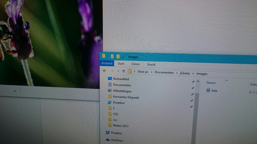Click the quick access toolbar customize arrow
This screenshot has width=257, height=144.
[x=123, y=57]
